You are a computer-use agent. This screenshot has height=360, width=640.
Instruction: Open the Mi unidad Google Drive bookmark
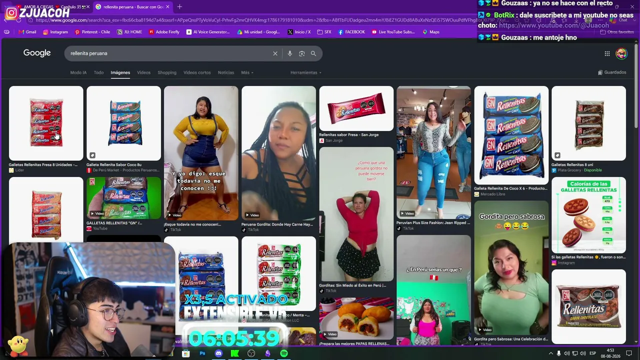click(258, 32)
